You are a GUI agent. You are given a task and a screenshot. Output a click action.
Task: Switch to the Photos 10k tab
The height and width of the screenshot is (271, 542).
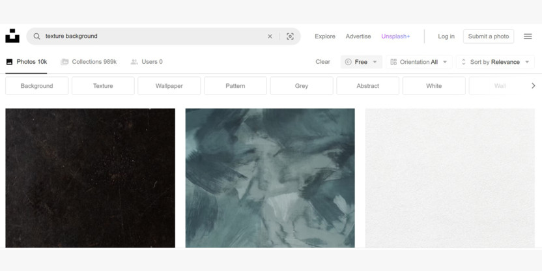pos(26,62)
